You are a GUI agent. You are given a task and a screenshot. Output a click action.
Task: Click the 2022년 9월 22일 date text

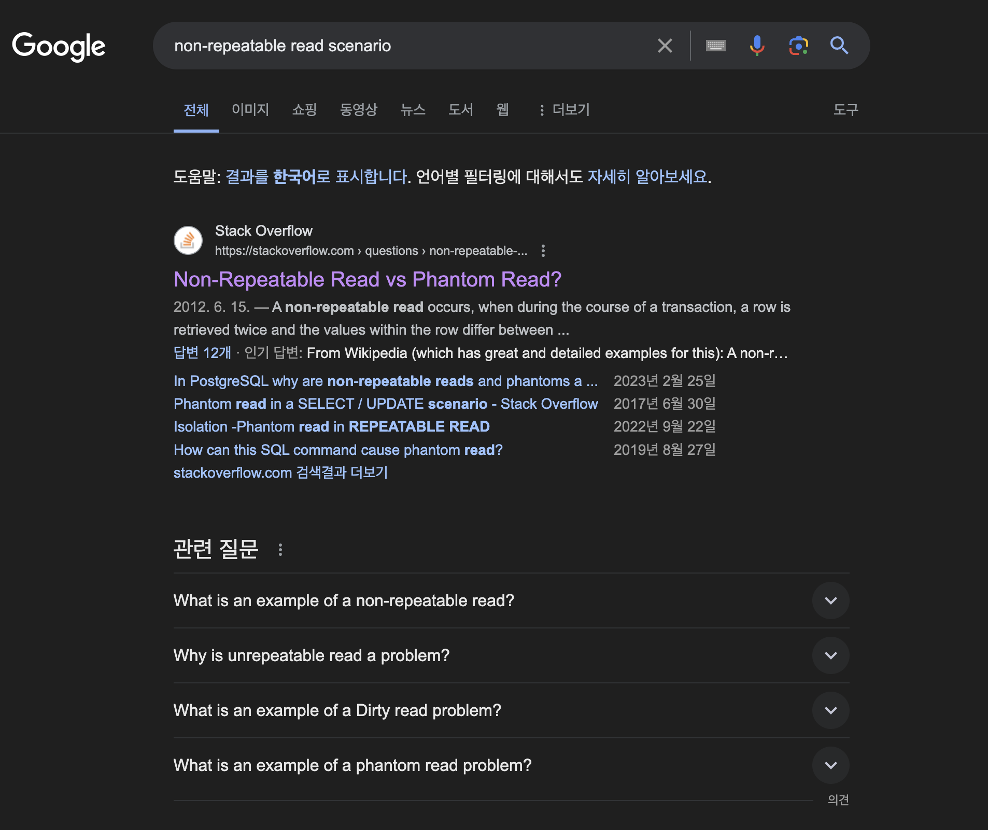[x=665, y=427]
